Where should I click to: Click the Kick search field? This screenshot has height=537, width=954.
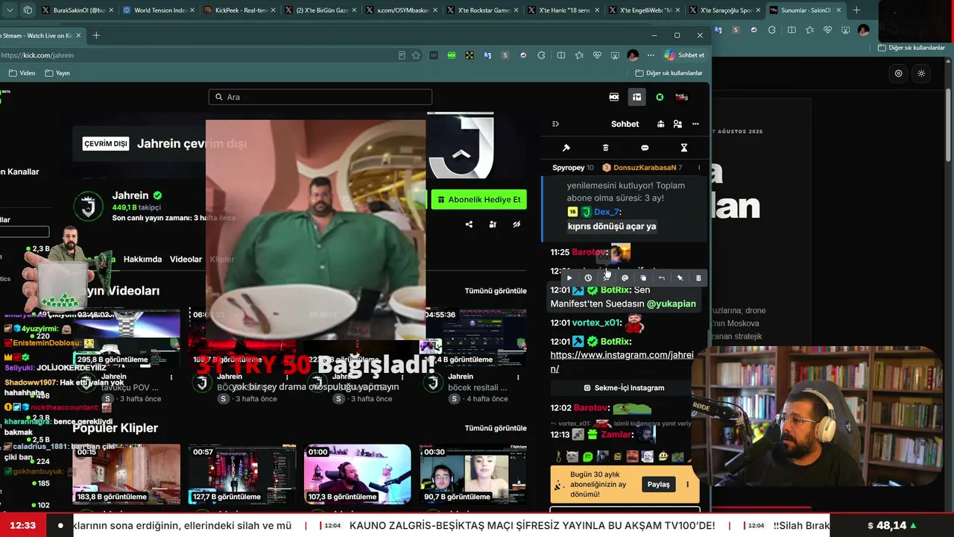click(320, 97)
